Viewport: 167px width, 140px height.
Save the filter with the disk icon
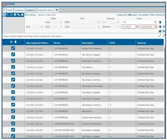click(x=160, y=31)
